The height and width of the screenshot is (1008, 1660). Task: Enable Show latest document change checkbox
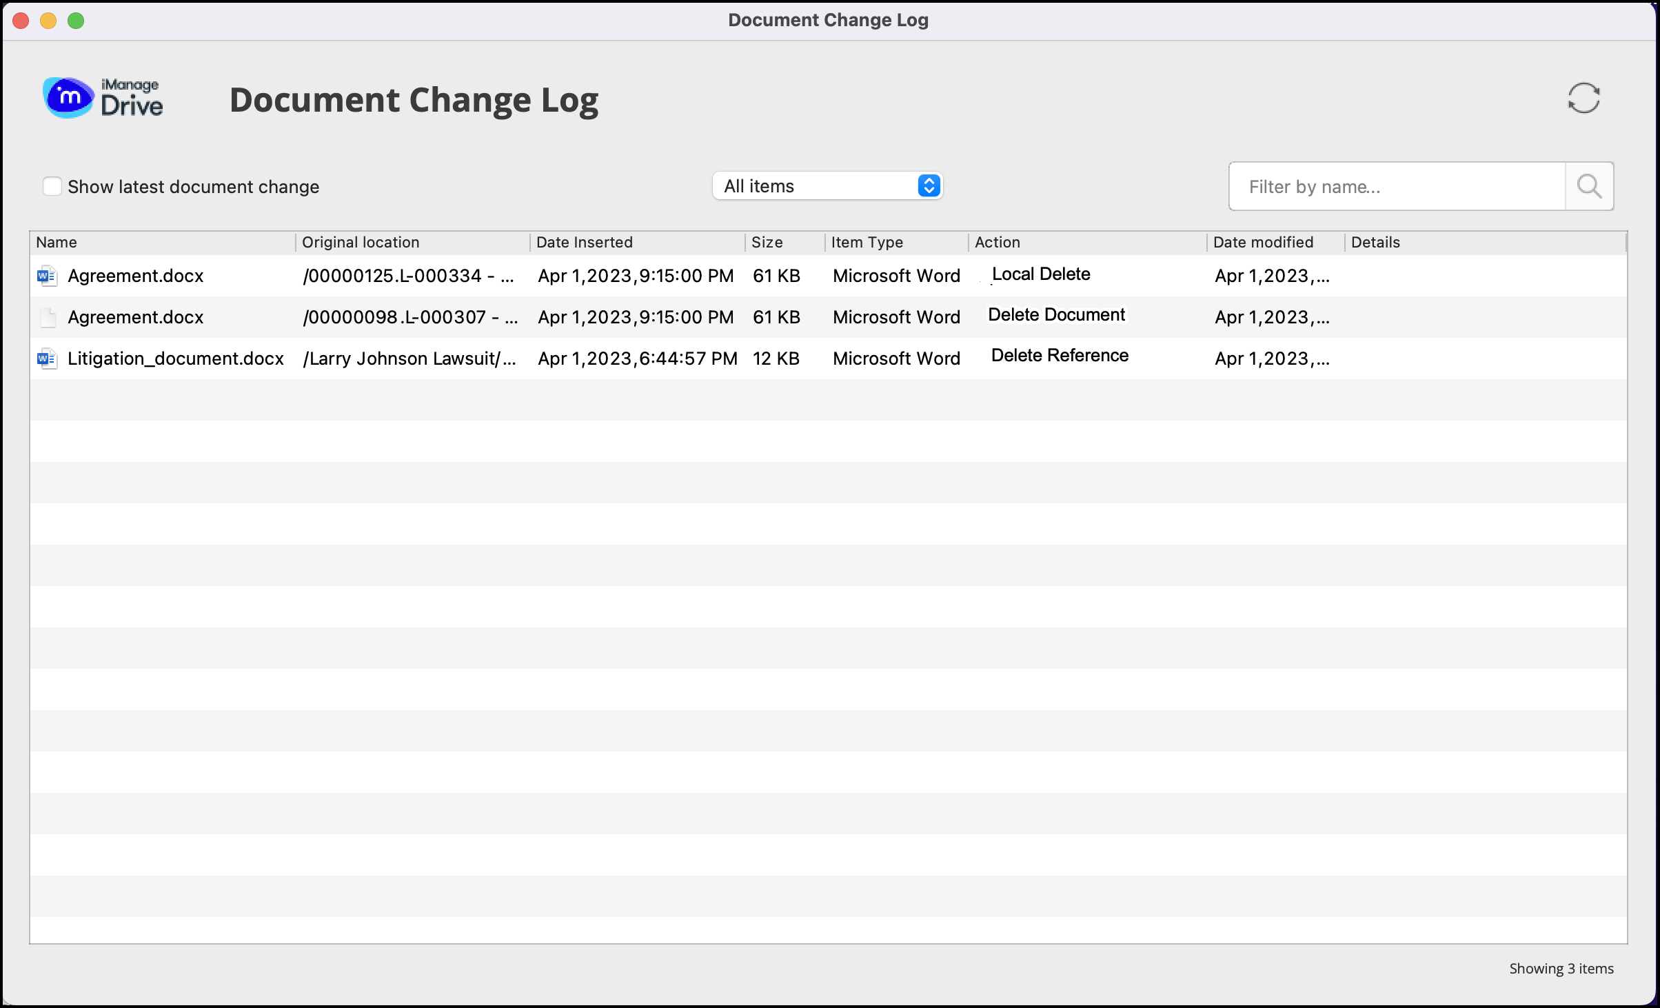52,186
